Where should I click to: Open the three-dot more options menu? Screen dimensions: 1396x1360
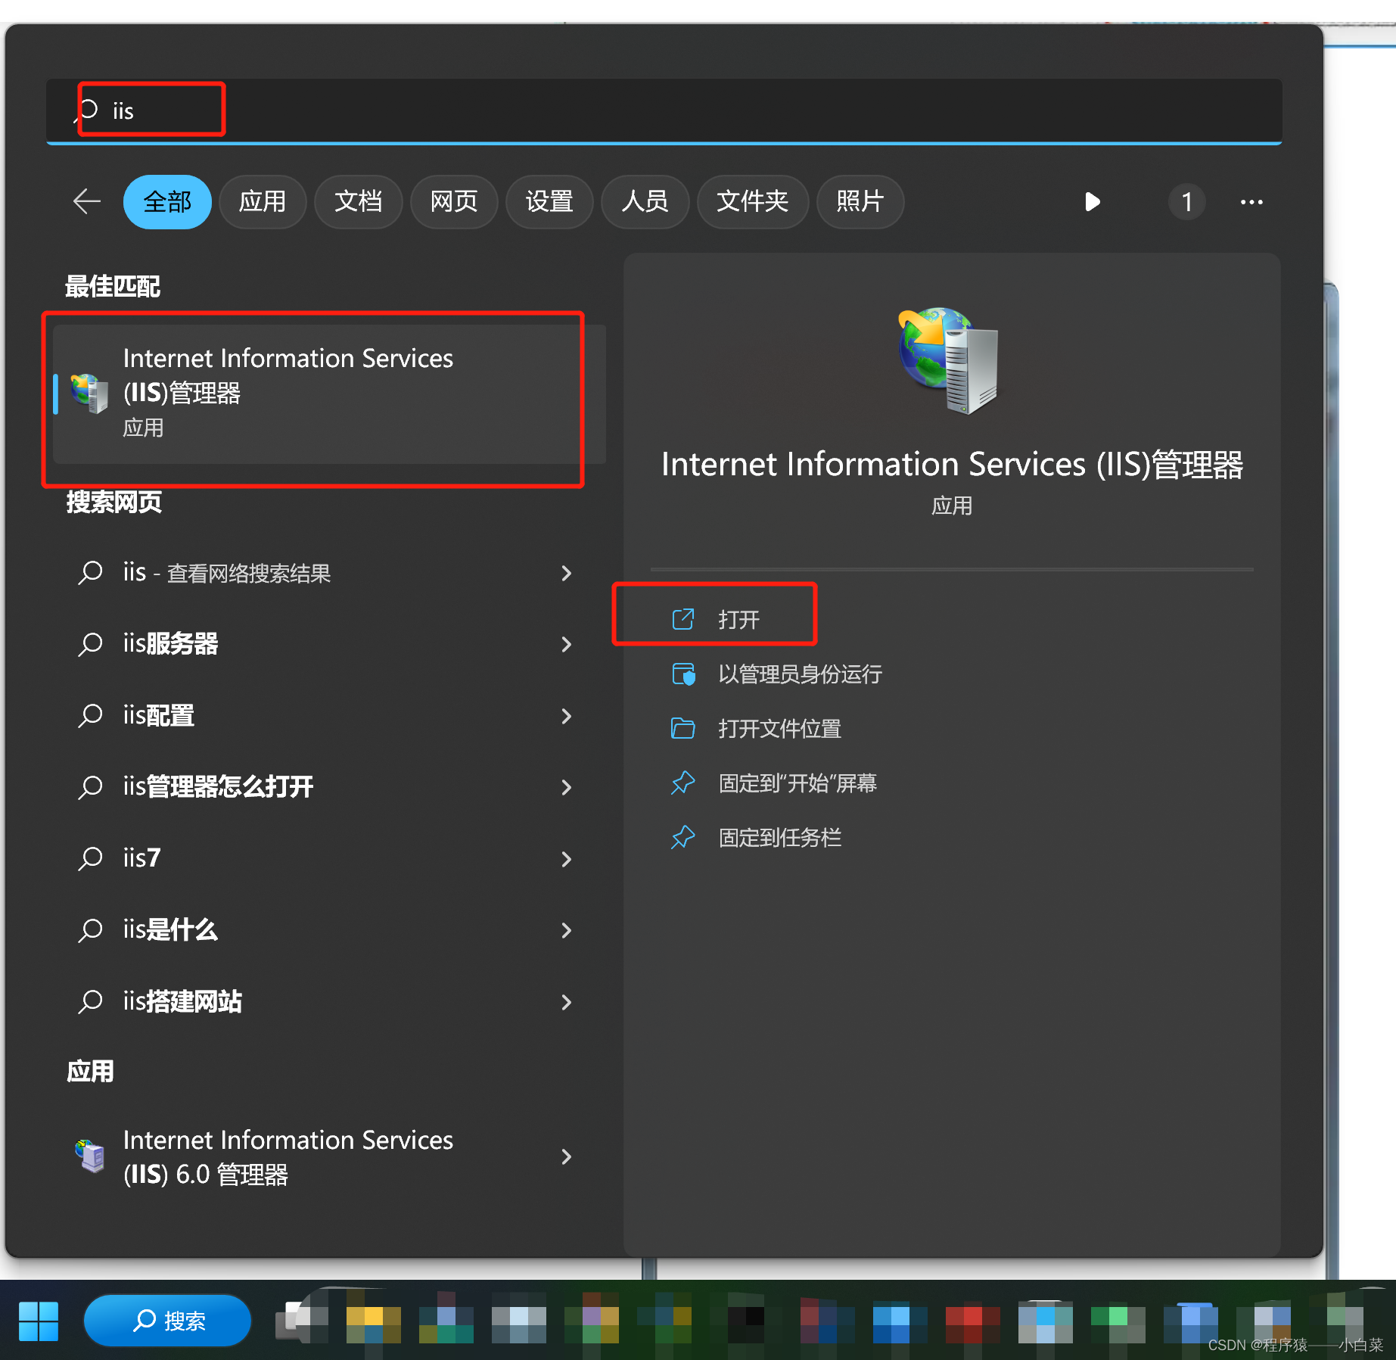pyautogui.click(x=1251, y=202)
